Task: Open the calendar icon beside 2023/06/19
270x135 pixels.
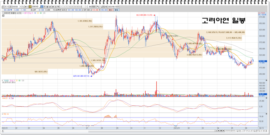Action: pos(118,7)
